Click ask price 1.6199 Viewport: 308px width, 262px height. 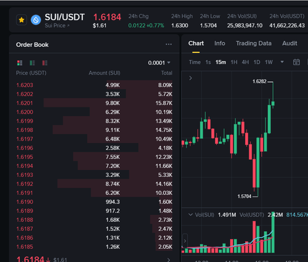tap(25, 121)
